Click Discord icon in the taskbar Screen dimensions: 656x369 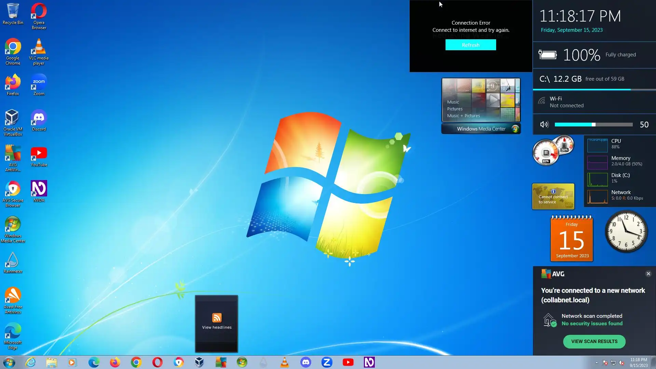coord(305,362)
